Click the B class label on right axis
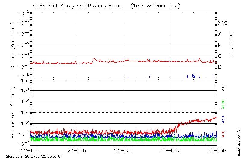Viewport: 241px width, 159px height. click(x=220, y=67)
